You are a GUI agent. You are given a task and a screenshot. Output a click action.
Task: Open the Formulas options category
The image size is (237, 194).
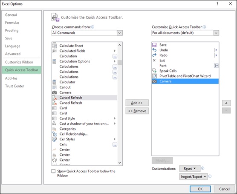tap(12, 23)
